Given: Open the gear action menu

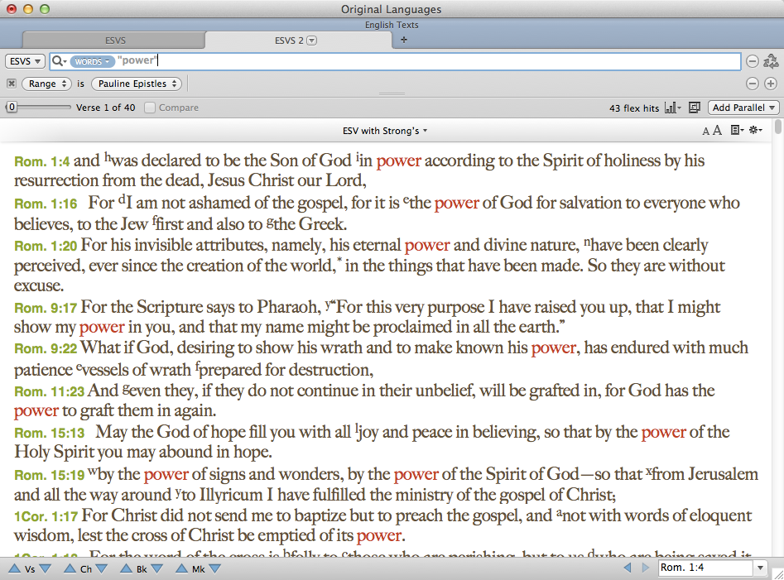Looking at the screenshot, I should point(756,131).
